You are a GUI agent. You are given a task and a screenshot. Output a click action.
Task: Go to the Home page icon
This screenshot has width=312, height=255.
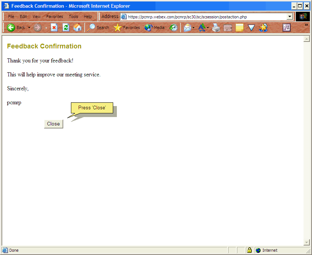[x=77, y=28]
